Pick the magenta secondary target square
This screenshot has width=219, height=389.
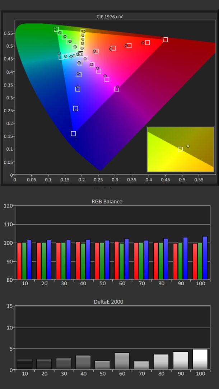[117, 89]
